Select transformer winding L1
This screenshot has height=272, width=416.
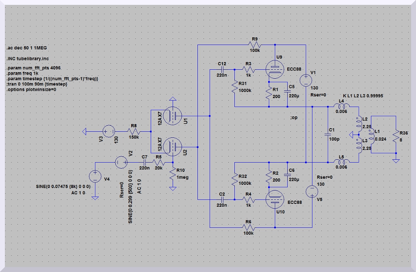tap(371, 135)
